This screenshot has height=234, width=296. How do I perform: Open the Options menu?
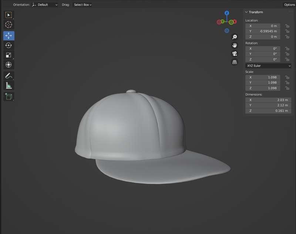[x=289, y=5]
